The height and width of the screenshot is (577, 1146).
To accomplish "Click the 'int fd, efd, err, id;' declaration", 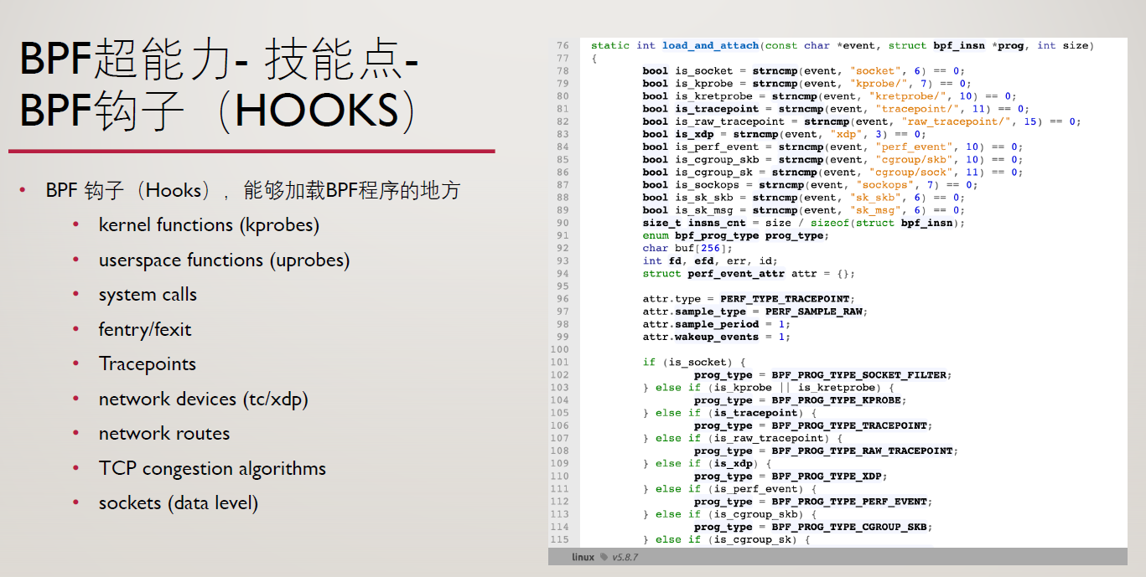I will click(x=710, y=260).
